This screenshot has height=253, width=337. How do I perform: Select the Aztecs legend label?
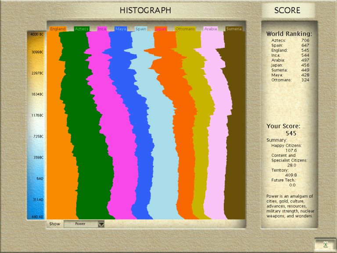click(x=82, y=29)
